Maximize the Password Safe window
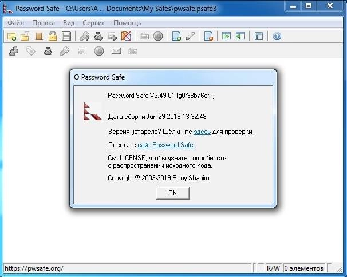This screenshot has width=347, height=277. [309, 6]
